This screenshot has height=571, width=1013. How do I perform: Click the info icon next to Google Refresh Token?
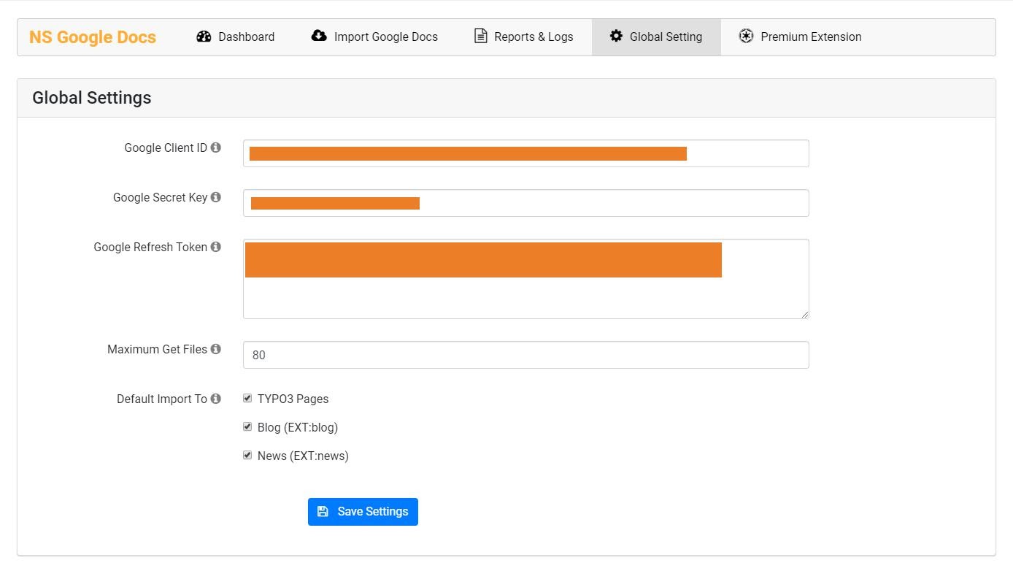click(216, 247)
